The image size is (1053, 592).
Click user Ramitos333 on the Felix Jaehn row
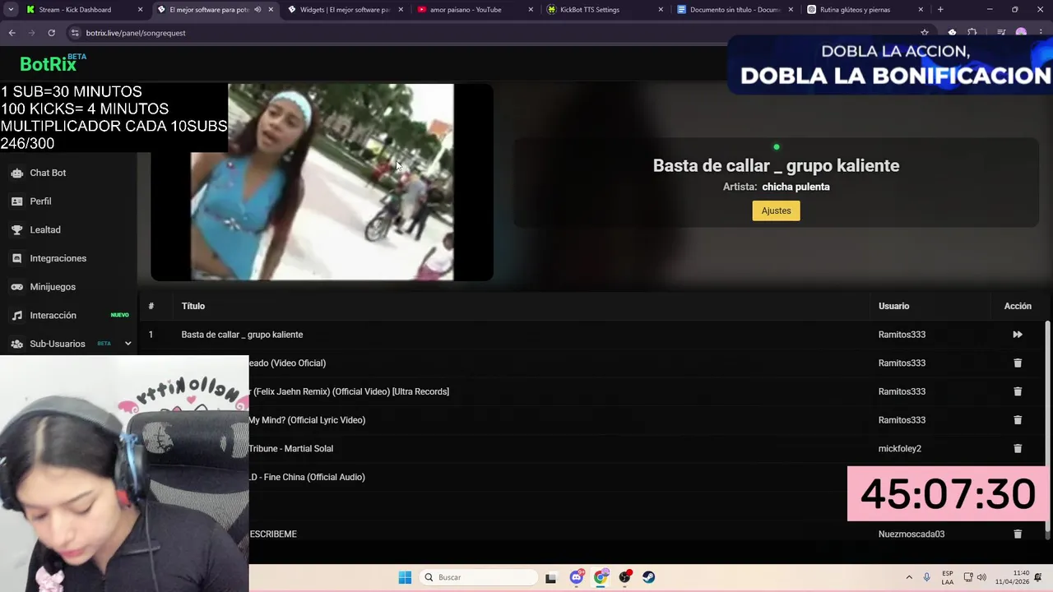[x=902, y=391]
